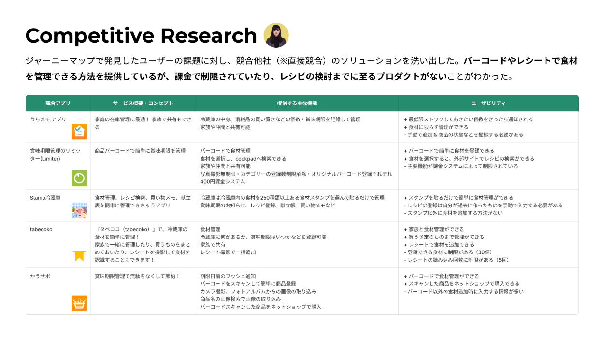Screen dimensions: 604x340
Task: Click 冷蔵庫の中身、消耗品の買い置き feature line
Action: point(280,119)
